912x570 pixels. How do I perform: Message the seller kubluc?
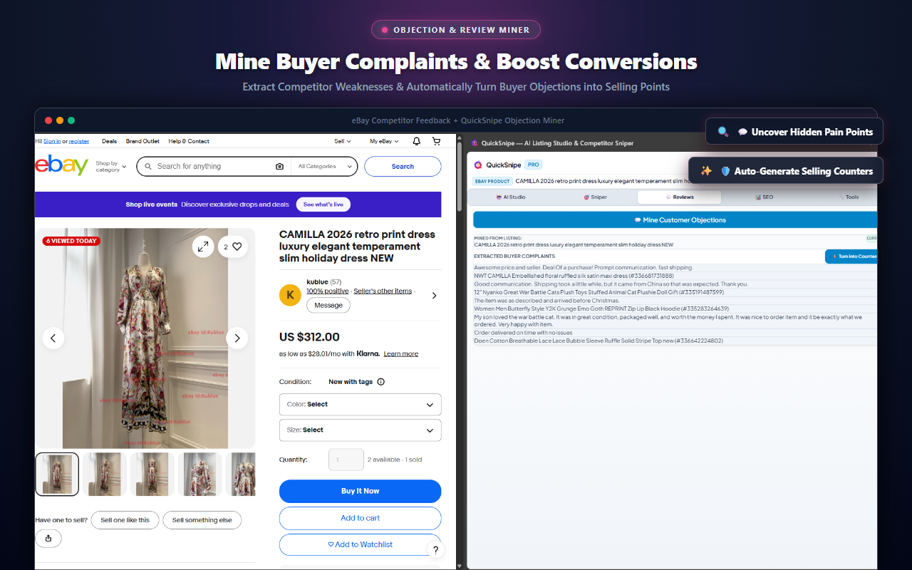[x=328, y=305]
